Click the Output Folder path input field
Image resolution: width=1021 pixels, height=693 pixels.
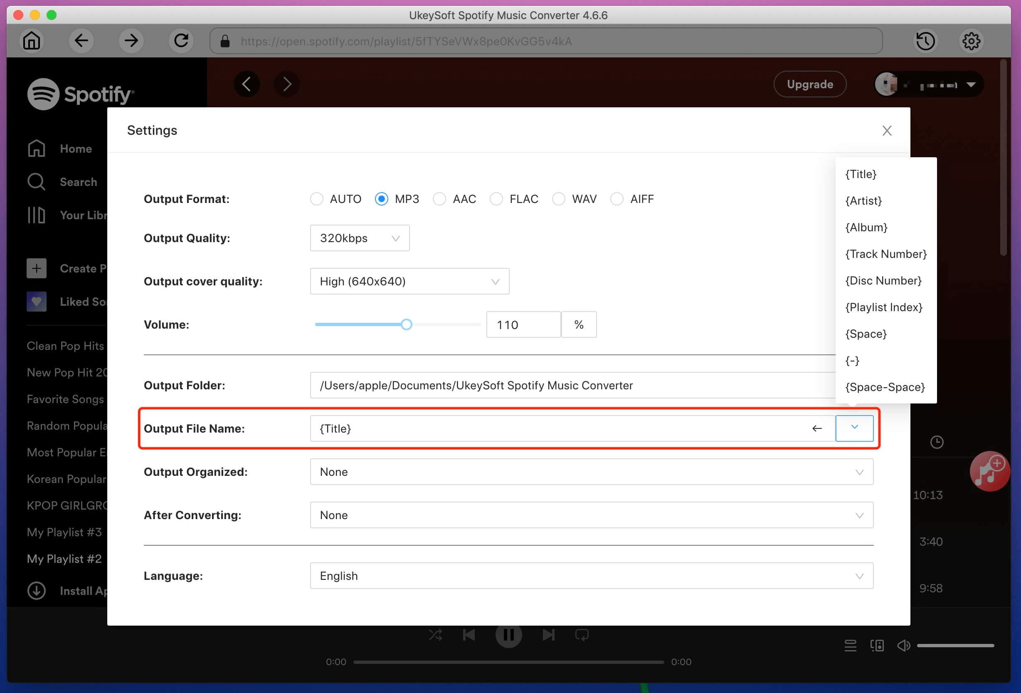tap(590, 385)
